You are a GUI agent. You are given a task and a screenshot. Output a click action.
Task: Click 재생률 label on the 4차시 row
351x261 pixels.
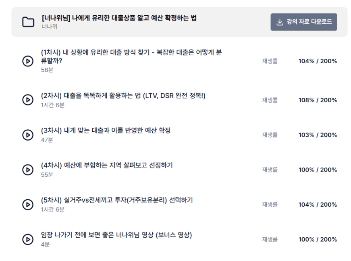click(270, 170)
